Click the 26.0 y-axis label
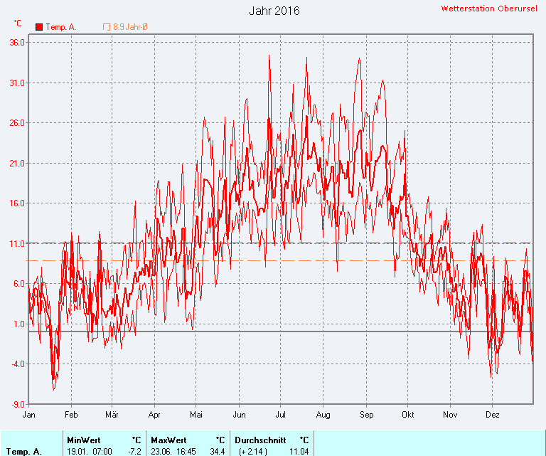This screenshot has height=456, width=546. pos(17,123)
